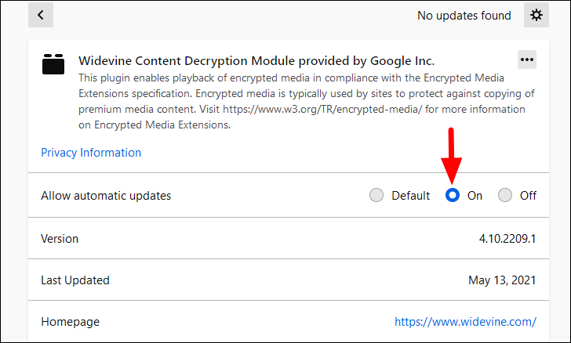571x343 pixels.
Task: Open the three-dots more options menu
Action: pos(527,60)
